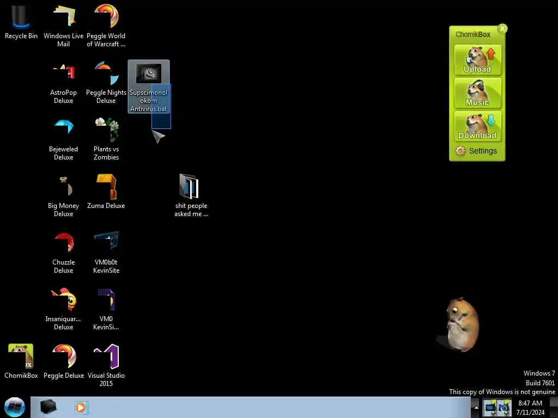Select the Plants vs Zombies icon

pos(106,139)
